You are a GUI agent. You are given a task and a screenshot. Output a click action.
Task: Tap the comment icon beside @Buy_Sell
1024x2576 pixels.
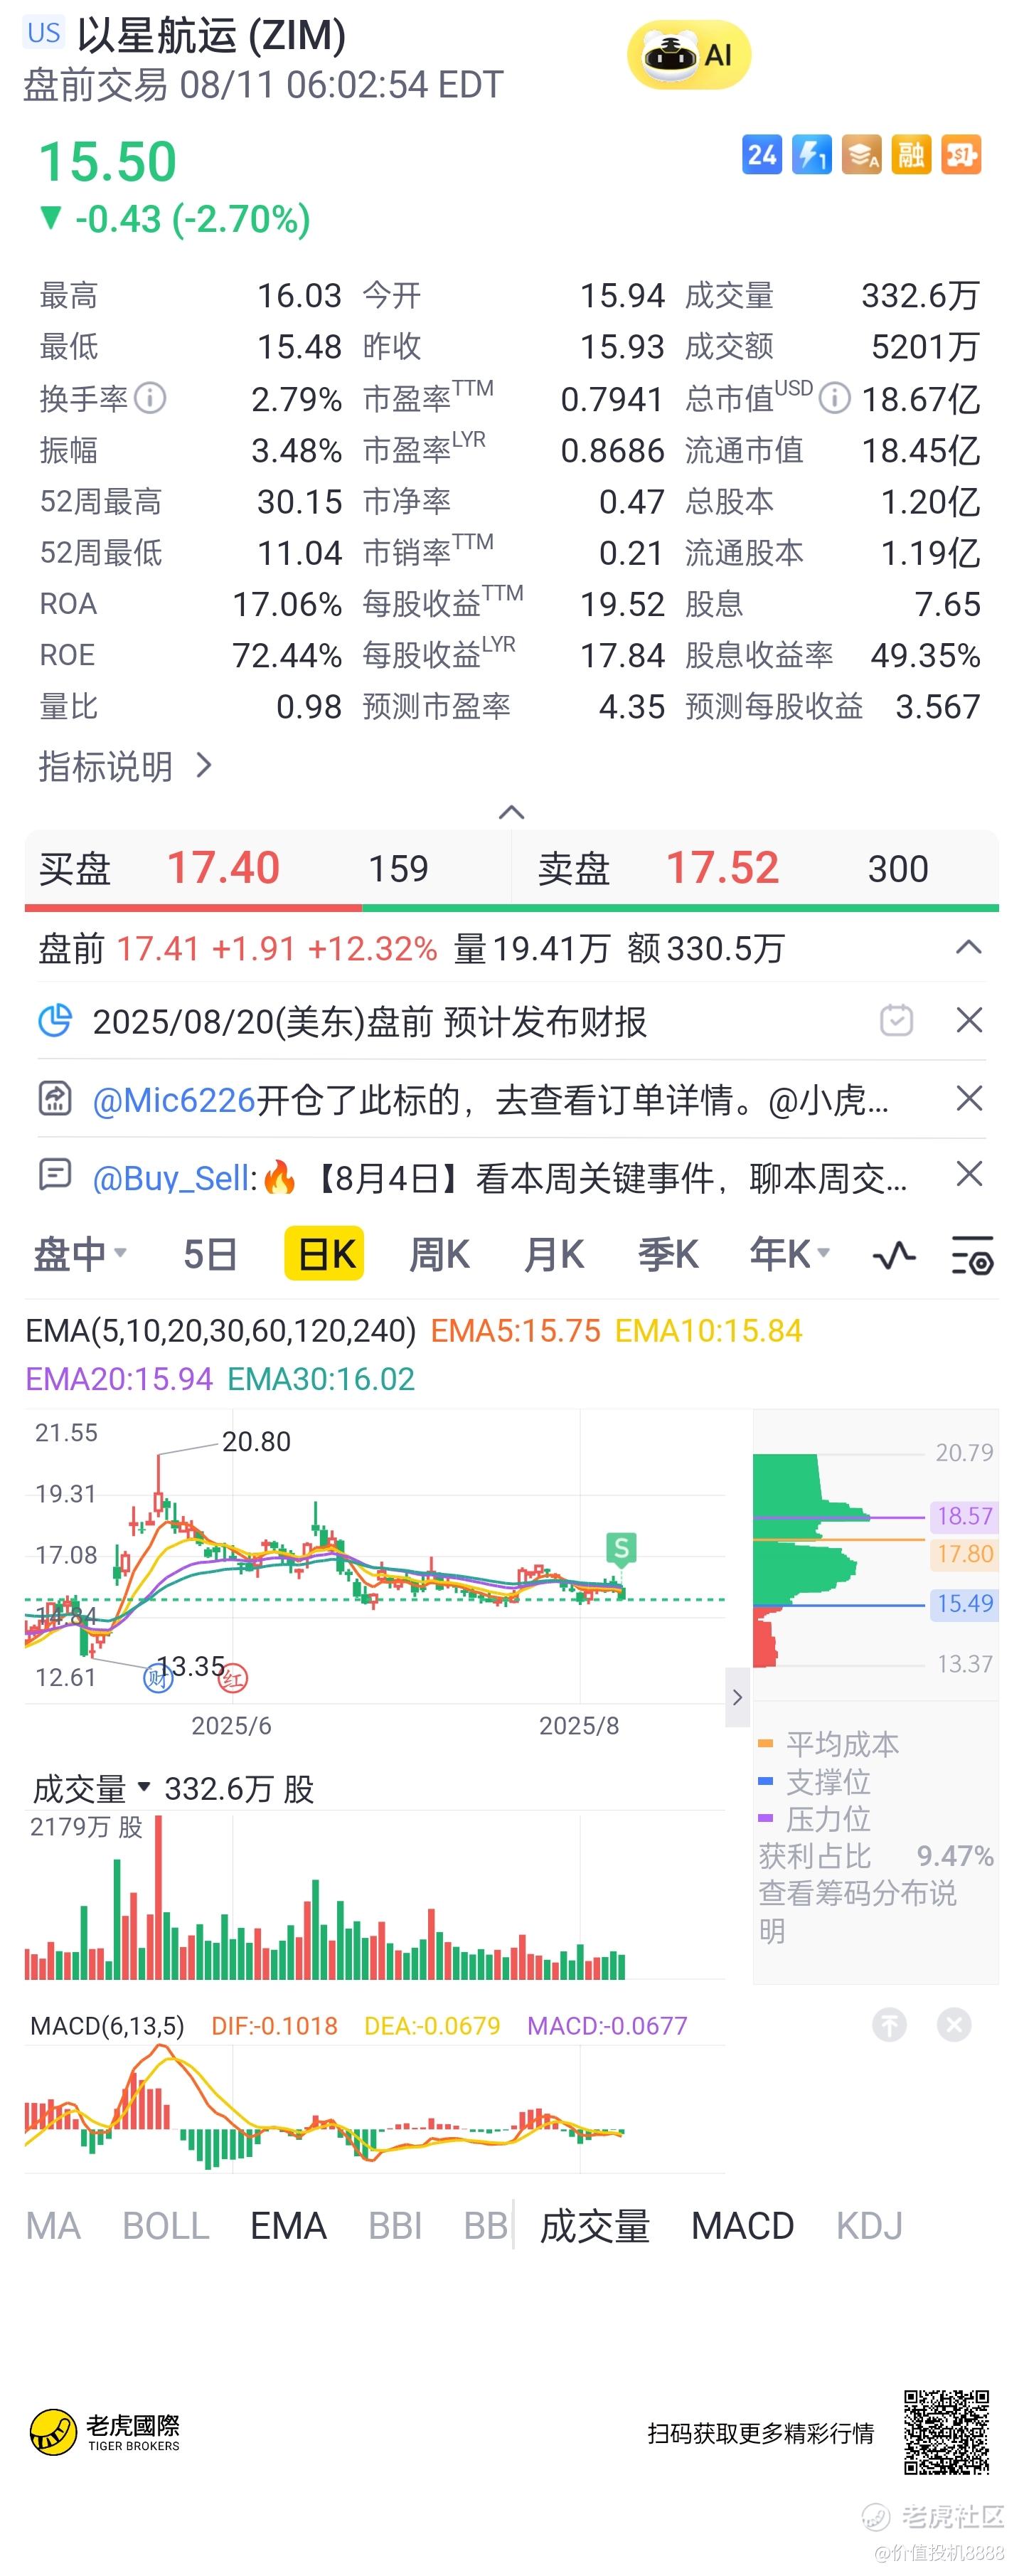pyautogui.click(x=55, y=1174)
